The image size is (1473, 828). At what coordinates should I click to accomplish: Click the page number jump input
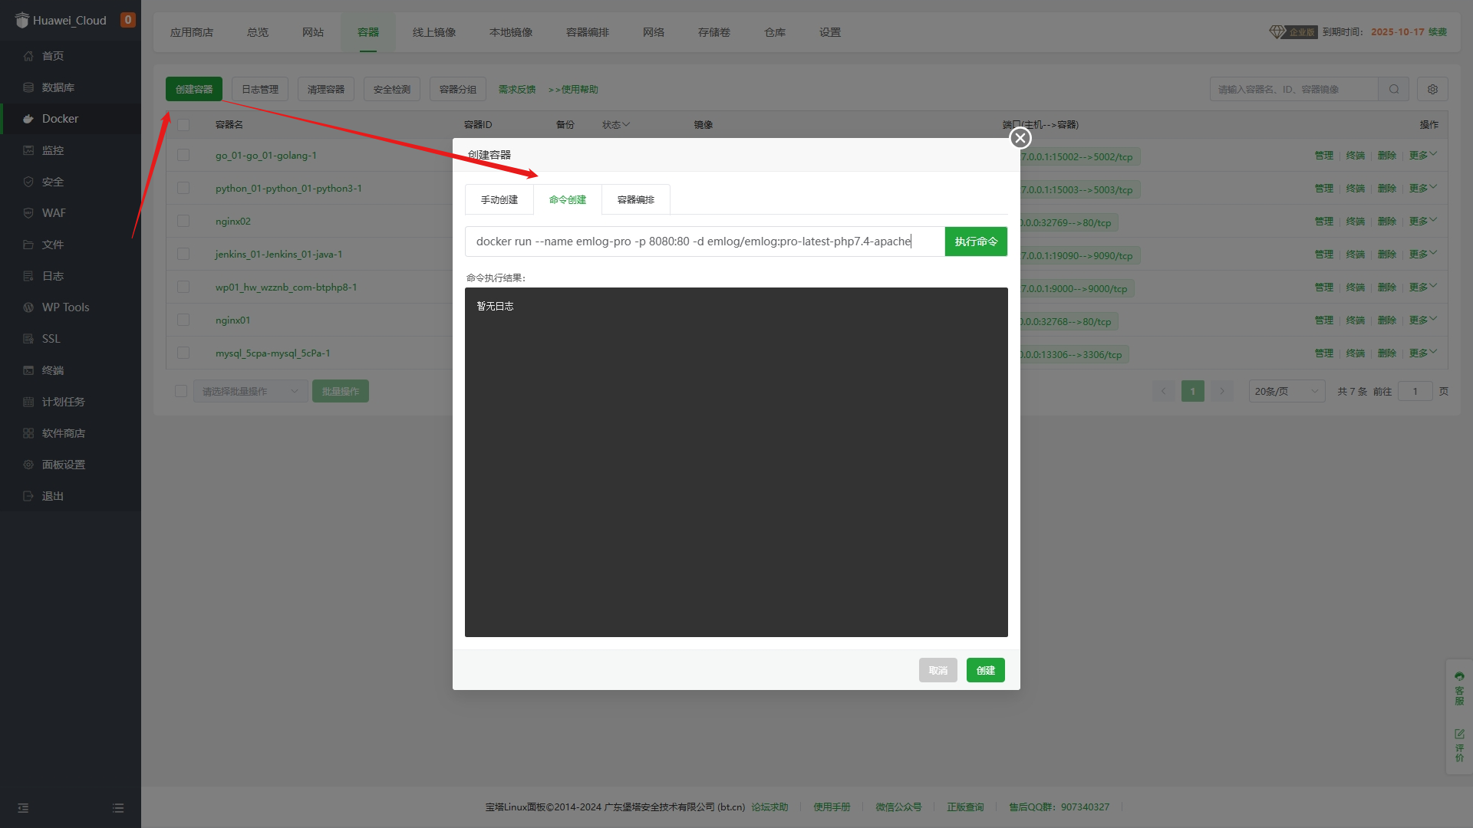click(1415, 391)
